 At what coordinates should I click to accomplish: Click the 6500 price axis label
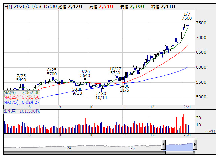(201, 52)
